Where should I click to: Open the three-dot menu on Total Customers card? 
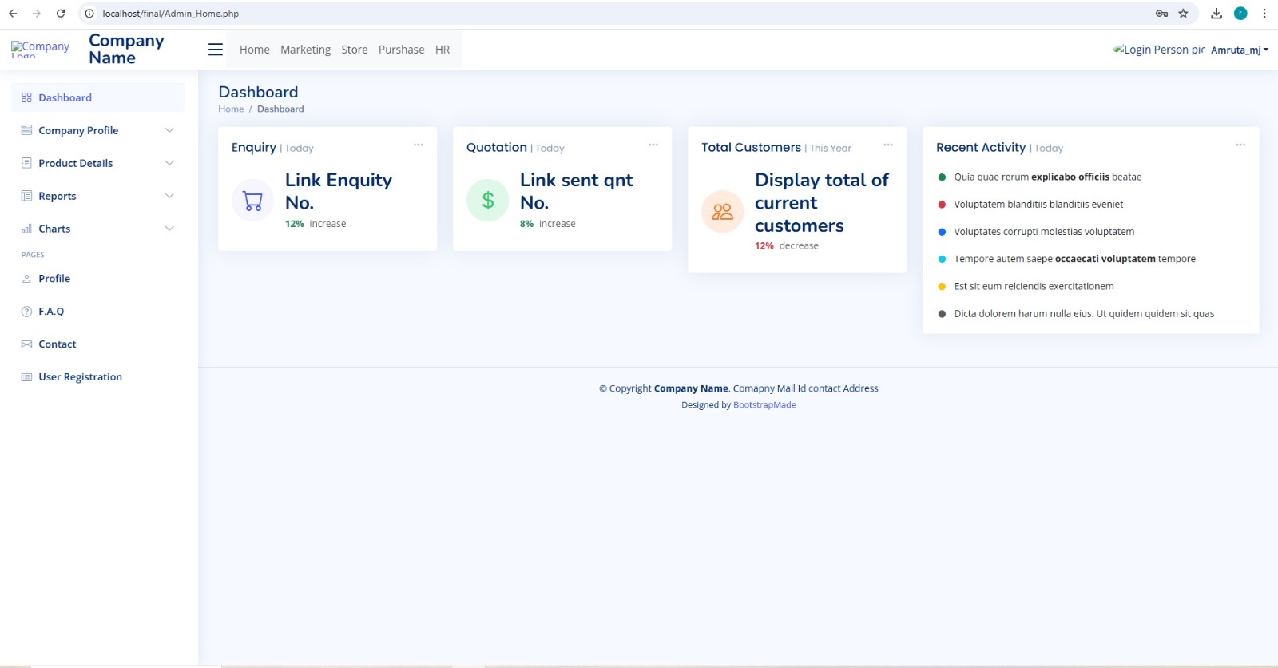click(887, 145)
